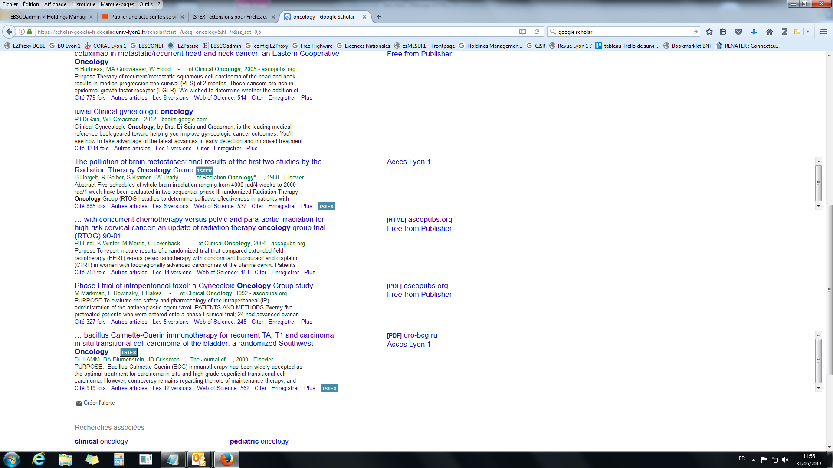This screenshot has height=468, width=833.
Task: Open the Affichage menu
Action: (x=55, y=4)
